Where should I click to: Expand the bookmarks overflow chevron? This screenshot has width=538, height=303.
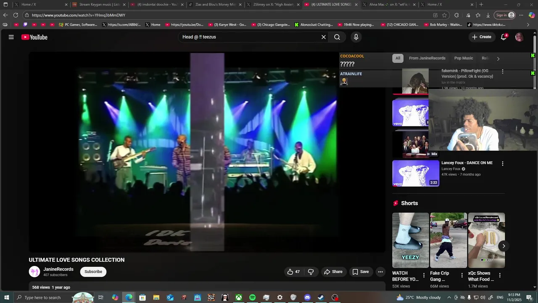tap(528, 25)
